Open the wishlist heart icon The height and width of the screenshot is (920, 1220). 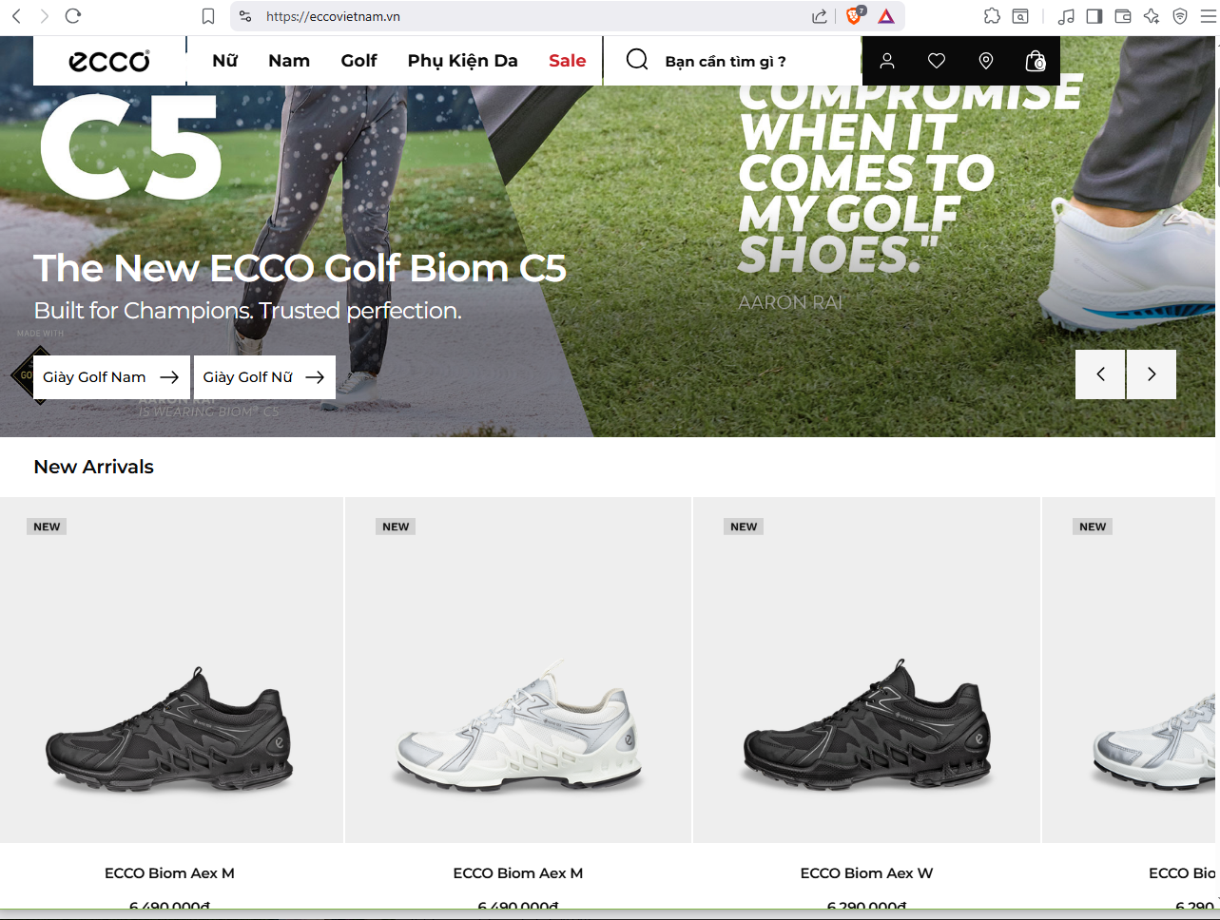[x=937, y=61]
